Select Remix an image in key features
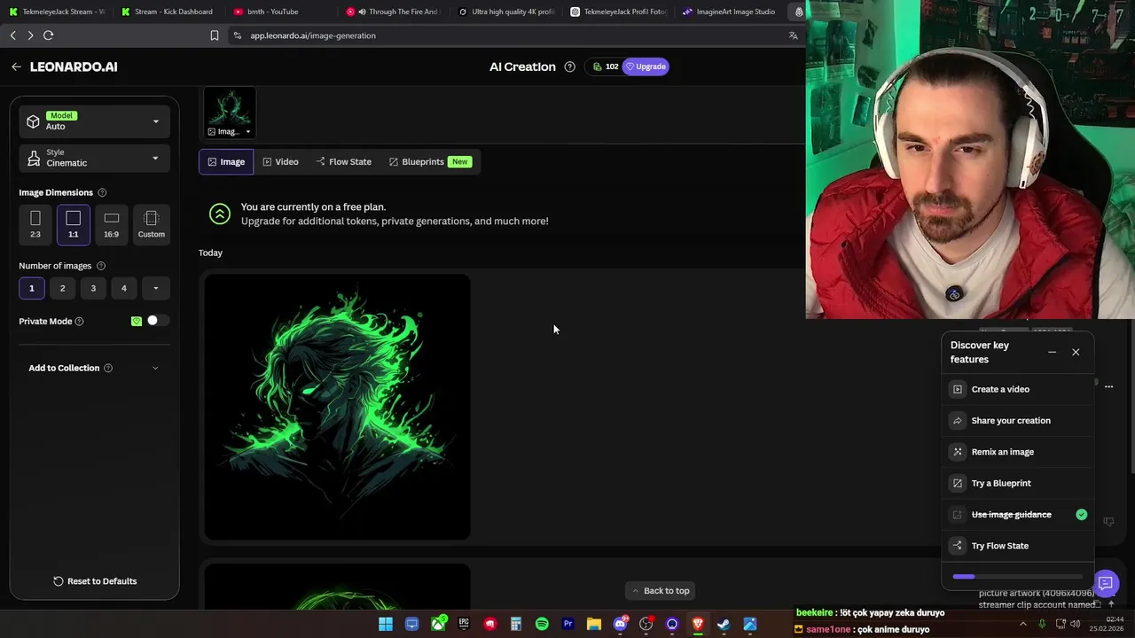 point(1017,452)
